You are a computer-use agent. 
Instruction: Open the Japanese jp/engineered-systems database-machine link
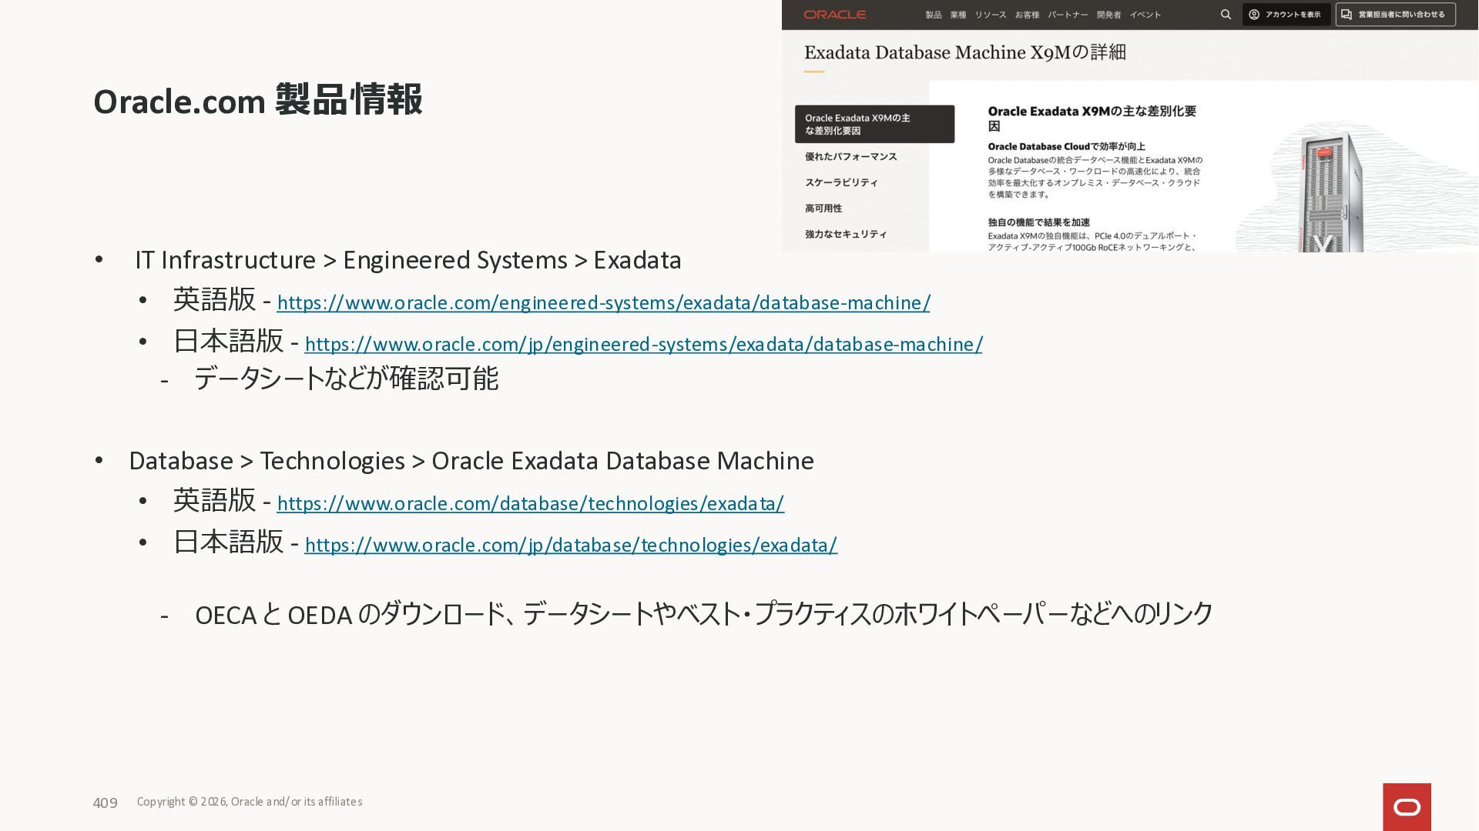coord(643,345)
